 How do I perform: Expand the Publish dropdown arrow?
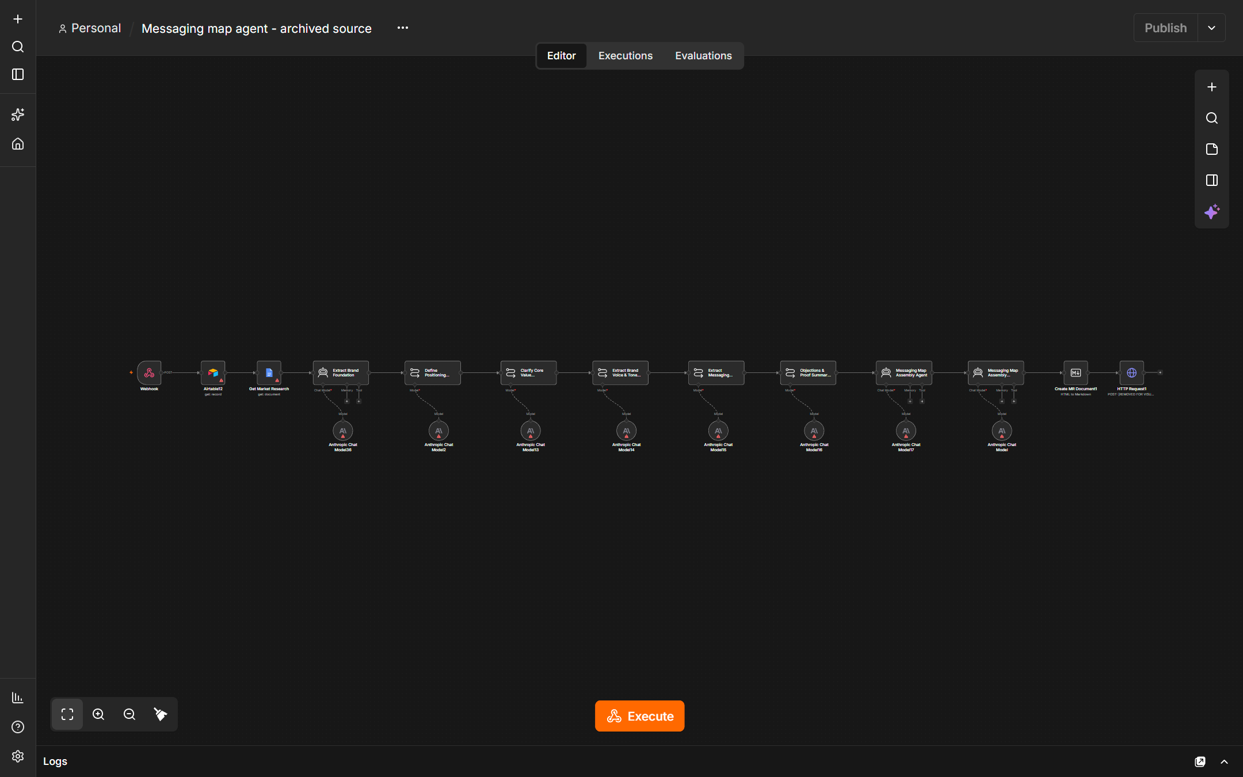(x=1211, y=28)
